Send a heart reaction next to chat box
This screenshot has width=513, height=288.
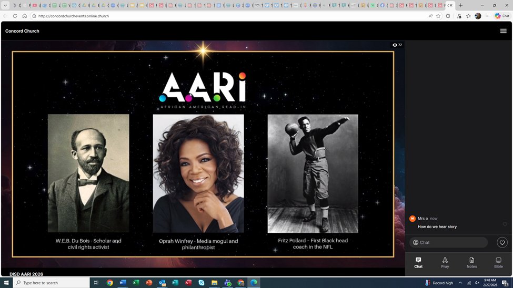(x=502, y=242)
